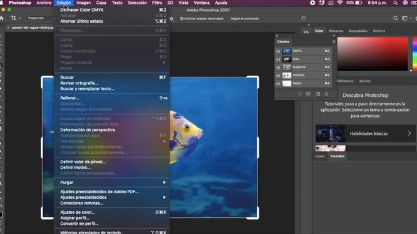Viewport: 417px width, 234px height.
Task: Switch to the Degradados tab
Action: 358,31
